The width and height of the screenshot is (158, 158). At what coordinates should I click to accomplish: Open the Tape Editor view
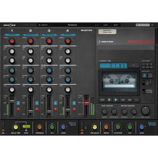[x=142, y=25]
